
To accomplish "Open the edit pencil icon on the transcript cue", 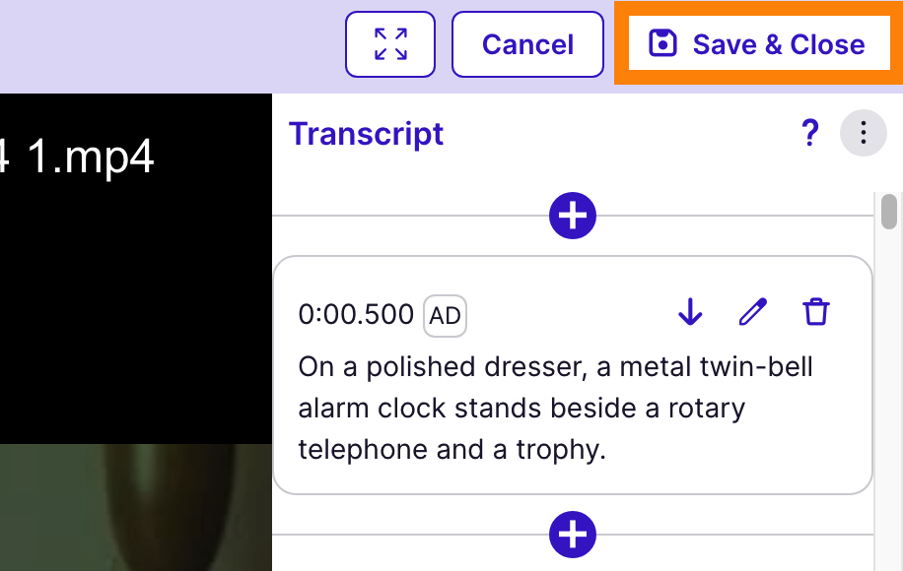I will [753, 312].
